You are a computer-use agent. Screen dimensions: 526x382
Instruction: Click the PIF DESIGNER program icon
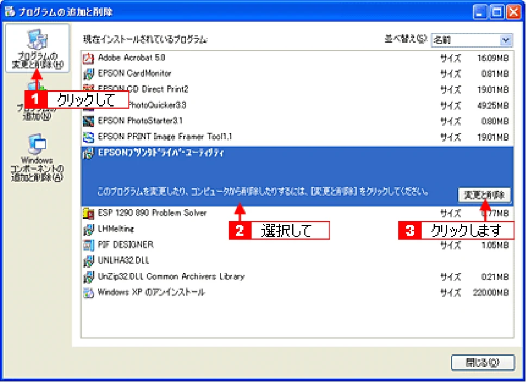(x=89, y=245)
